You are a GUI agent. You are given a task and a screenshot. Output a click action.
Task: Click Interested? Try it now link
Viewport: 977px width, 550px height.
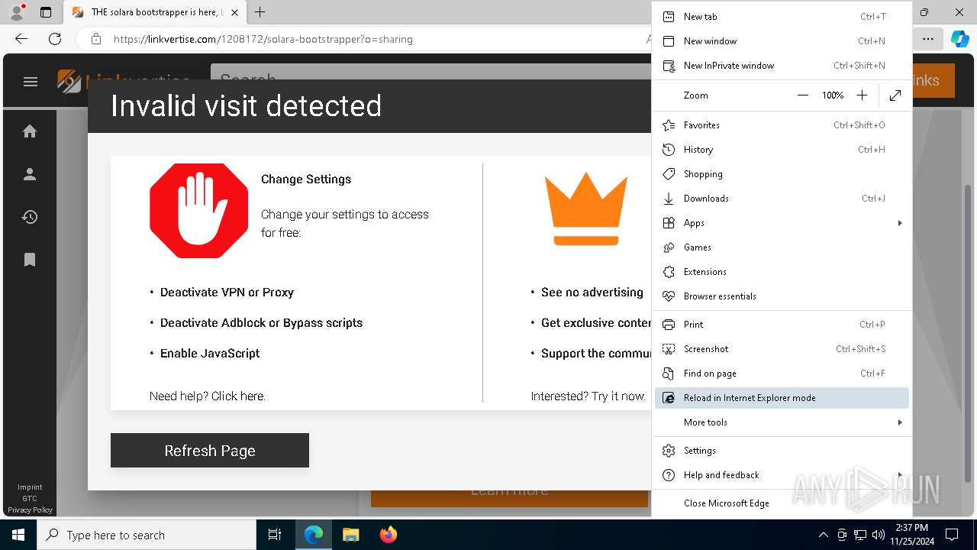(x=588, y=396)
